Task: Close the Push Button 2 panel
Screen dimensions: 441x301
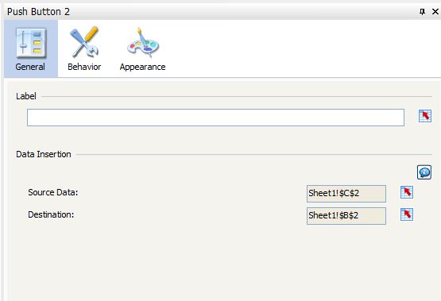Action: pyautogui.click(x=435, y=12)
